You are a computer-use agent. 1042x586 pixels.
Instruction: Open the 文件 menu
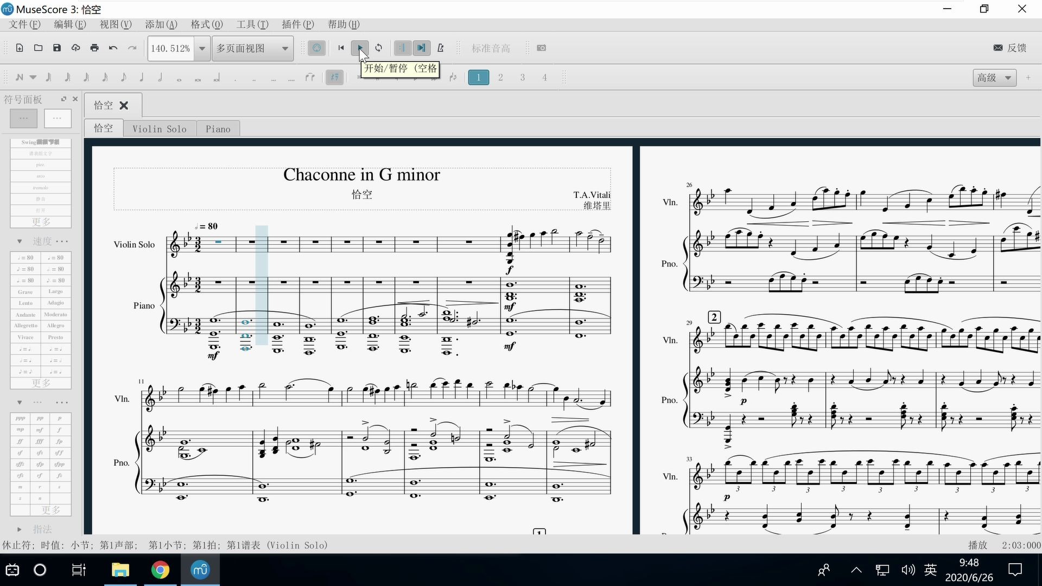tap(24, 24)
